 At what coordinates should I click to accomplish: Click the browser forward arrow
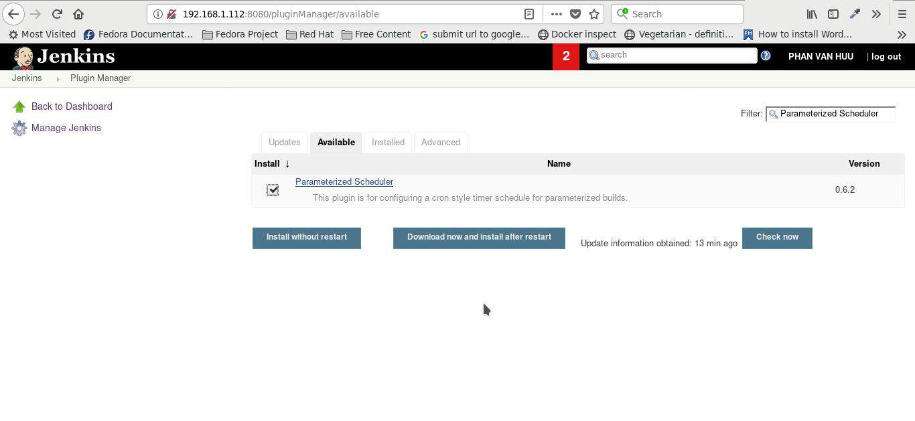tap(36, 13)
